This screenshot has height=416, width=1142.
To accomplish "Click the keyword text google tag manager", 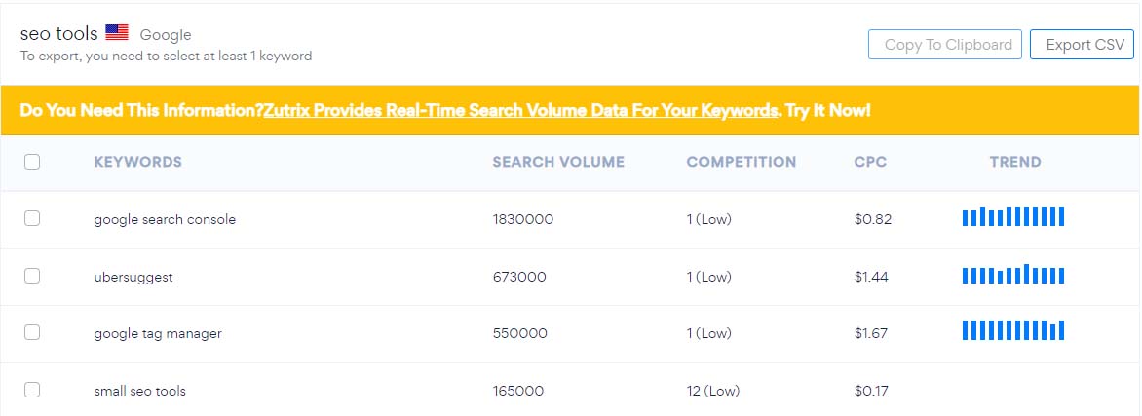I will pyautogui.click(x=157, y=333).
